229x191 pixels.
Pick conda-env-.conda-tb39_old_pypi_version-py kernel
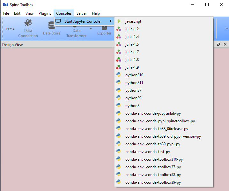point(164,136)
